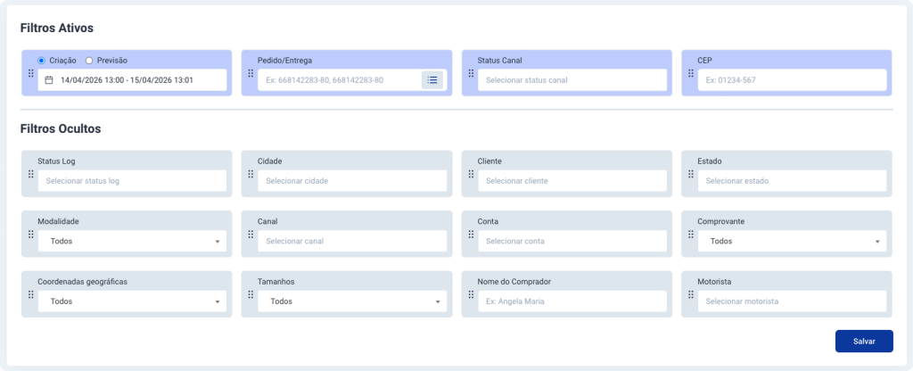
Task: Click drag handle of Motorista filter
Action: click(691, 294)
